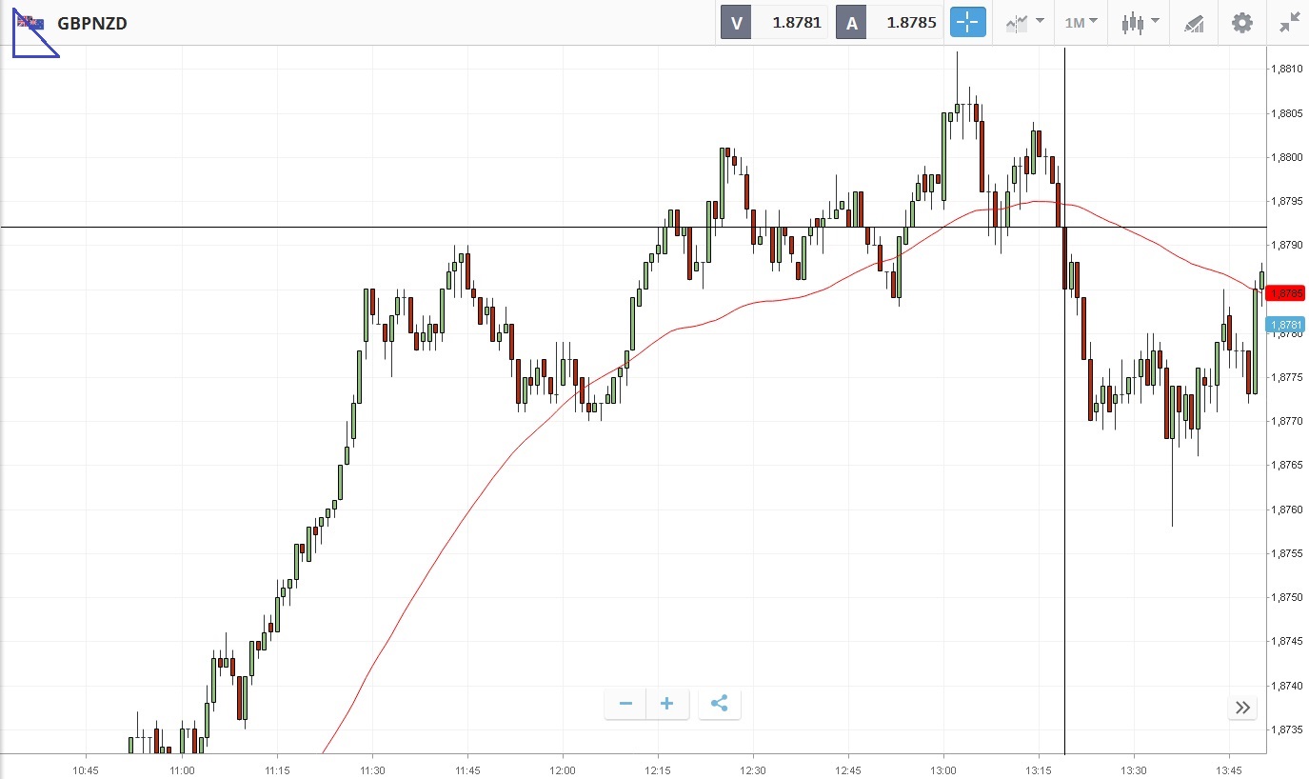Image resolution: width=1309 pixels, height=779 pixels.
Task: Jump to latest candles with double-arrow
Action: (1242, 707)
